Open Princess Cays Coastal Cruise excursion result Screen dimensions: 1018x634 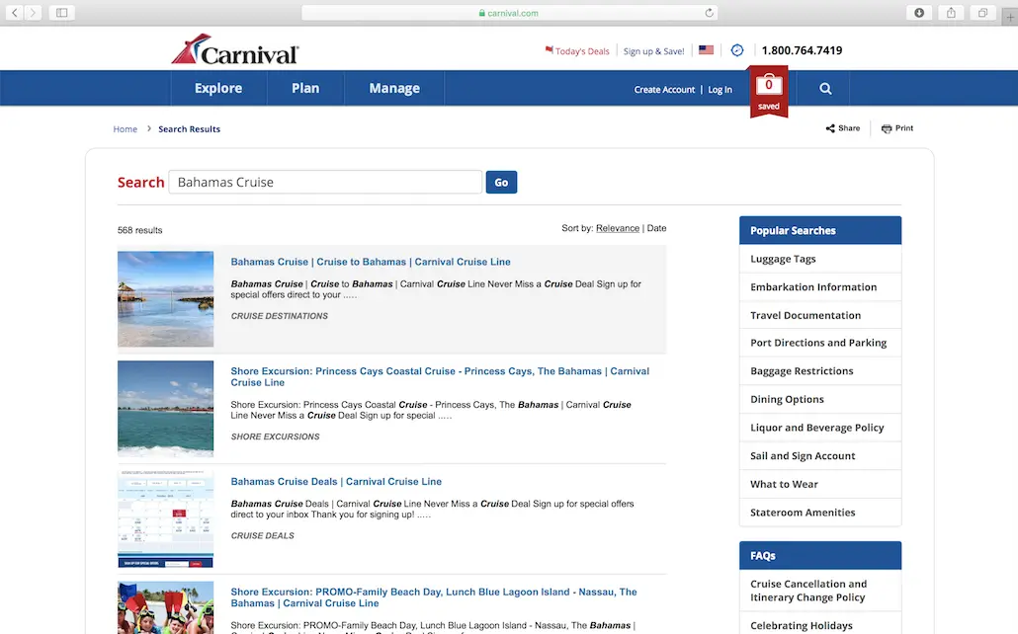pyautogui.click(x=440, y=376)
